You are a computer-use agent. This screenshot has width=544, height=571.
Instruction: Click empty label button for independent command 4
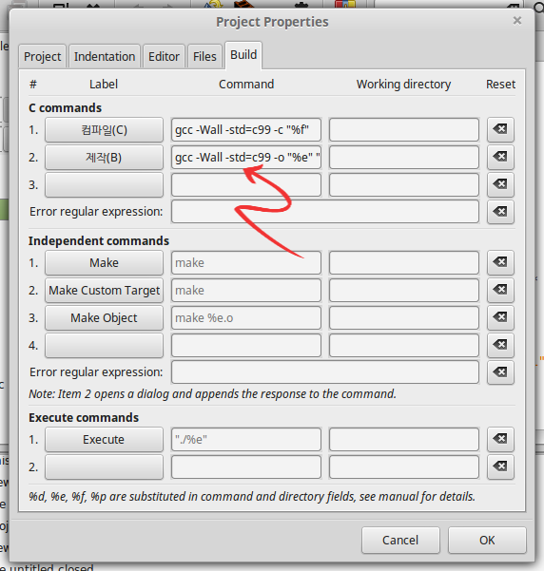click(x=104, y=345)
